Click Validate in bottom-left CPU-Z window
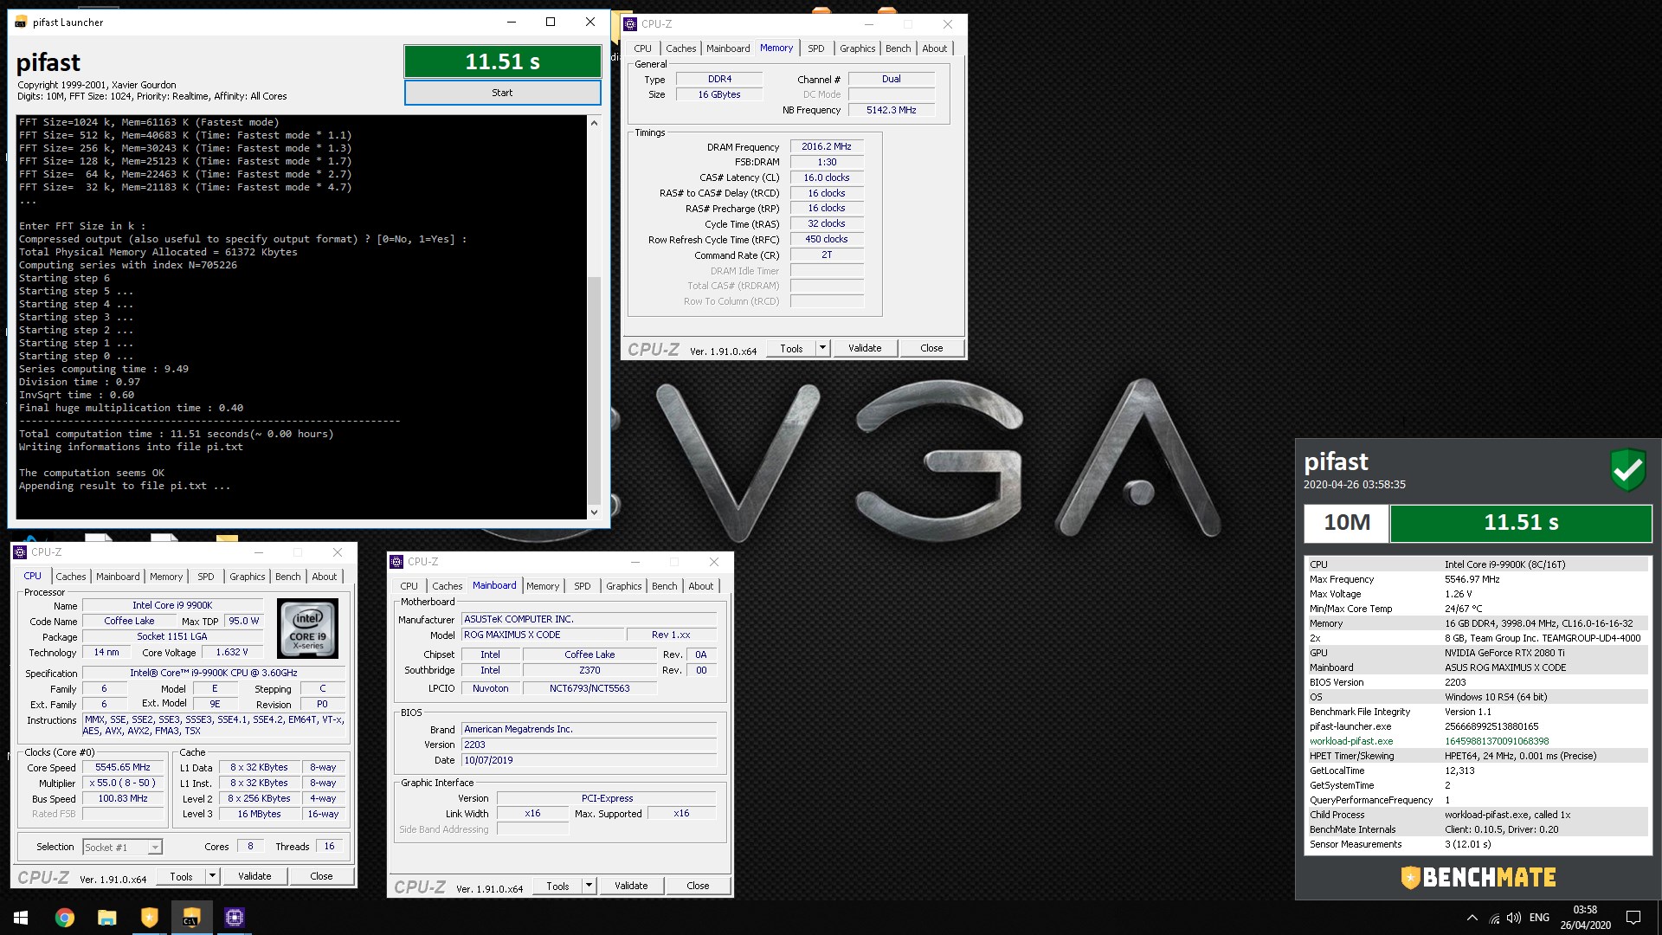Screen dimensions: 1662x935 pos(254,876)
